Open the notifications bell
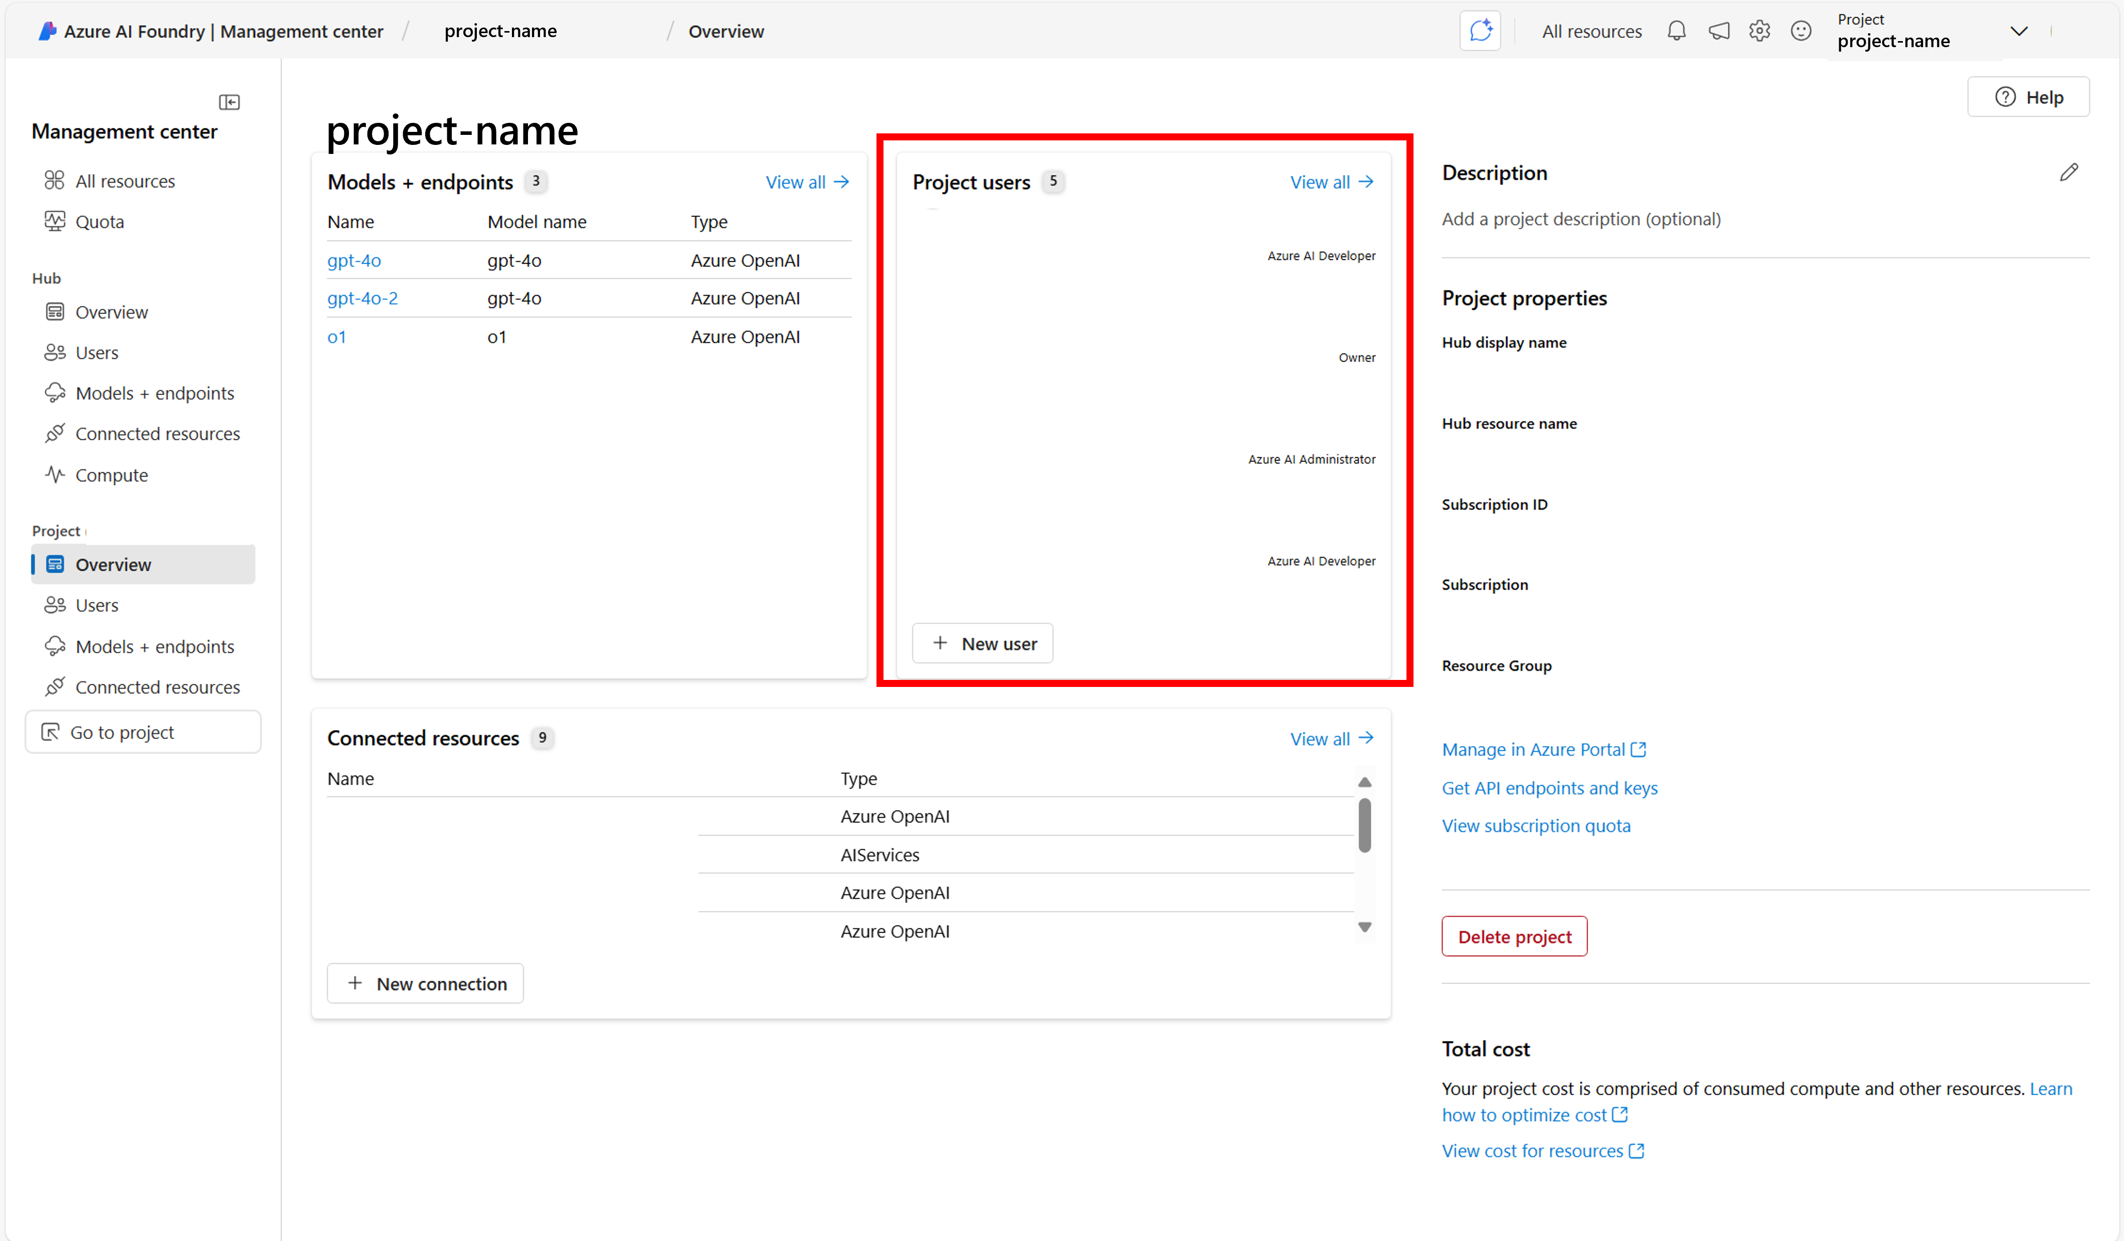The width and height of the screenshot is (2124, 1241). [1676, 31]
